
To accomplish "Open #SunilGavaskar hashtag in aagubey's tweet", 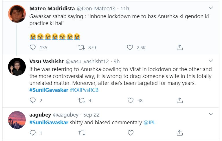I will [49, 123].
